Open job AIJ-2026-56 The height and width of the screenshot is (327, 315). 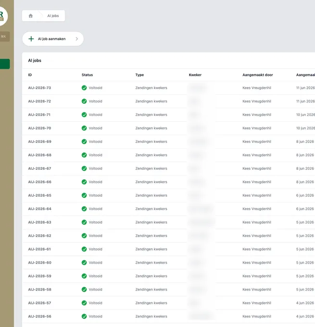point(39,316)
